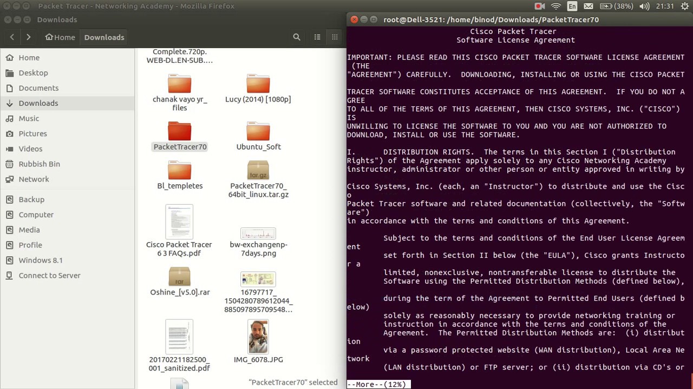Select the 16797717 image thumbnail
The height and width of the screenshot is (389, 693).
click(x=258, y=279)
